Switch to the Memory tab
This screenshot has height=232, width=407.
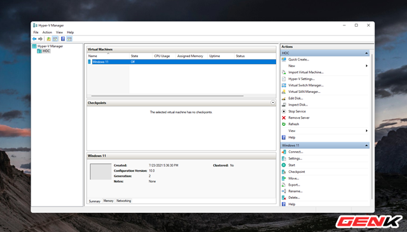108,201
